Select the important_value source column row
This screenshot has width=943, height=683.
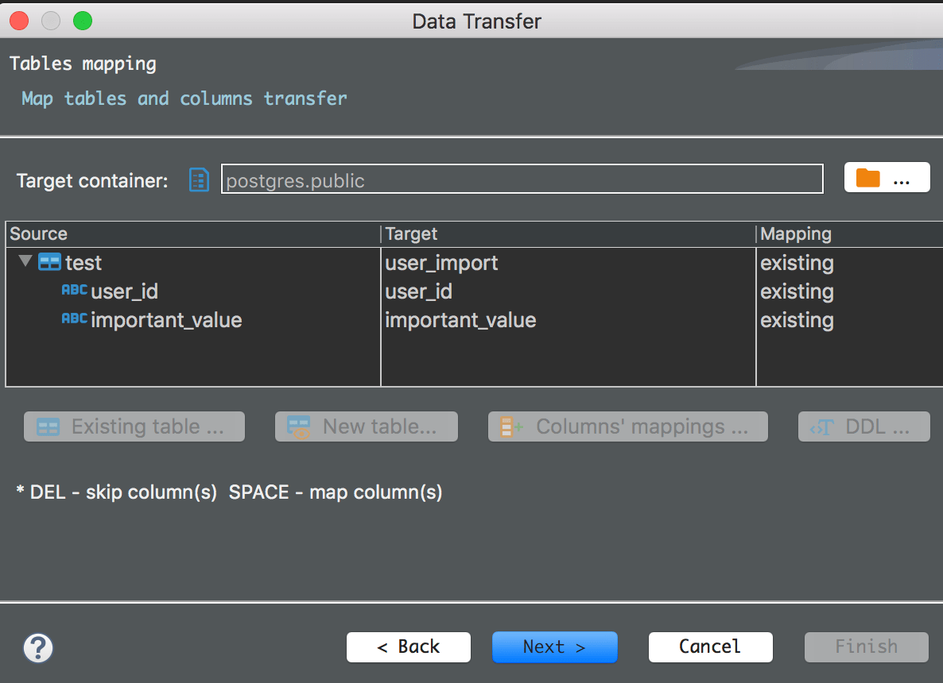[193, 320]
